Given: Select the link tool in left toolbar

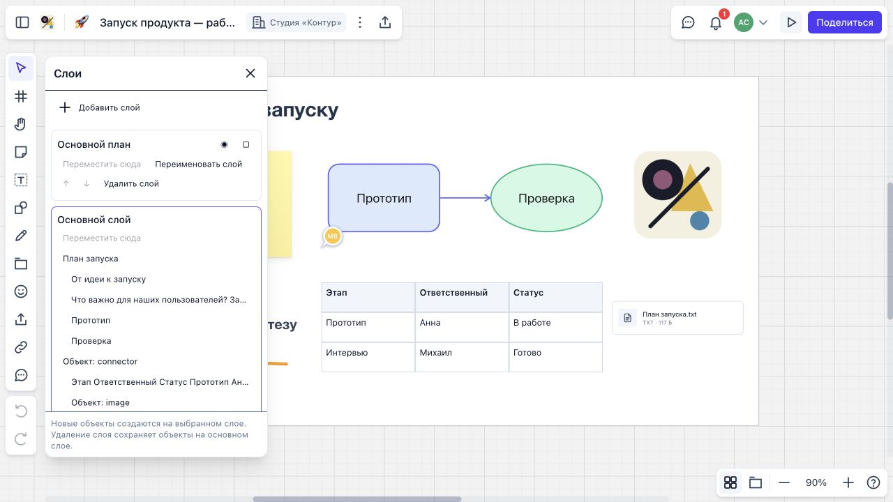Looking at the screenshot, I should [x=21, y=347].
